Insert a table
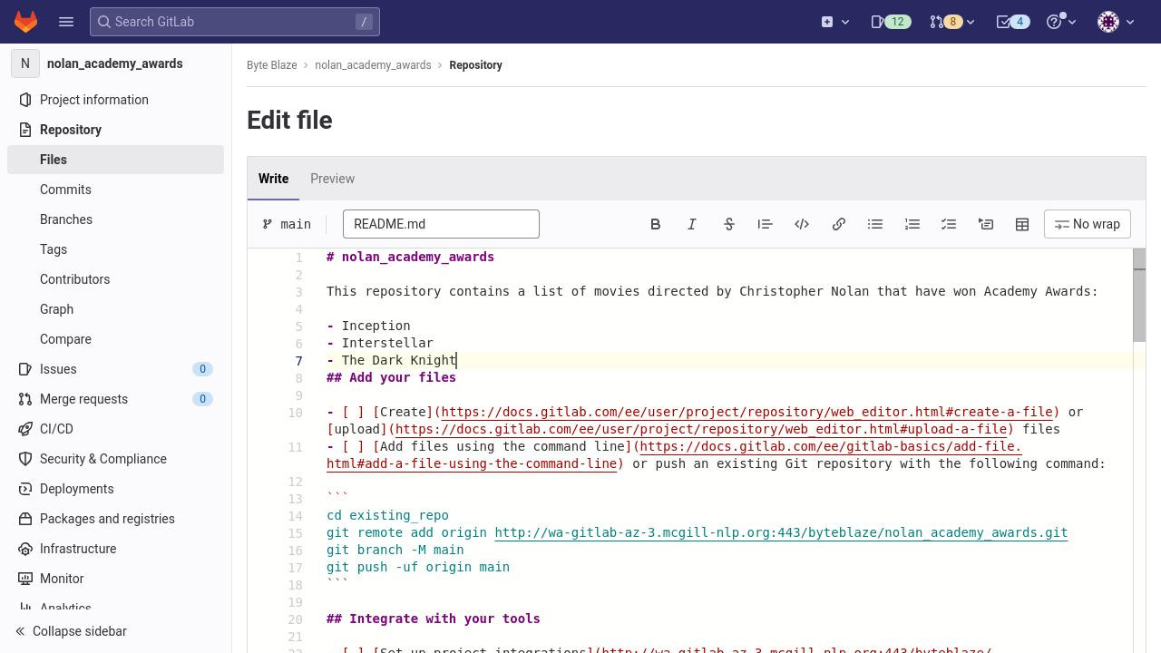The image size is (1161, 653). [x=1022, y=224]
